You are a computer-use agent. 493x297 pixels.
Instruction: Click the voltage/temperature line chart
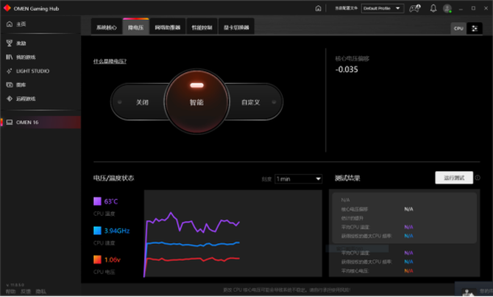(233, 234)
